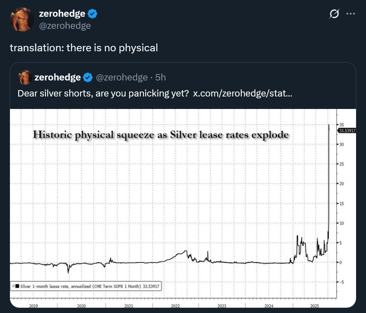Click the 33.53917 value label on chart axis
Screen dimensions: 366x313
point(347,131)
